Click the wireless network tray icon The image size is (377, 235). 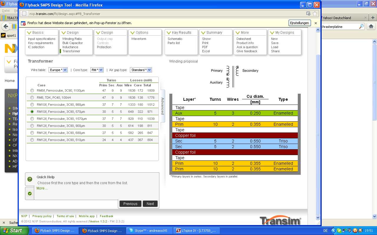(344, 231)
